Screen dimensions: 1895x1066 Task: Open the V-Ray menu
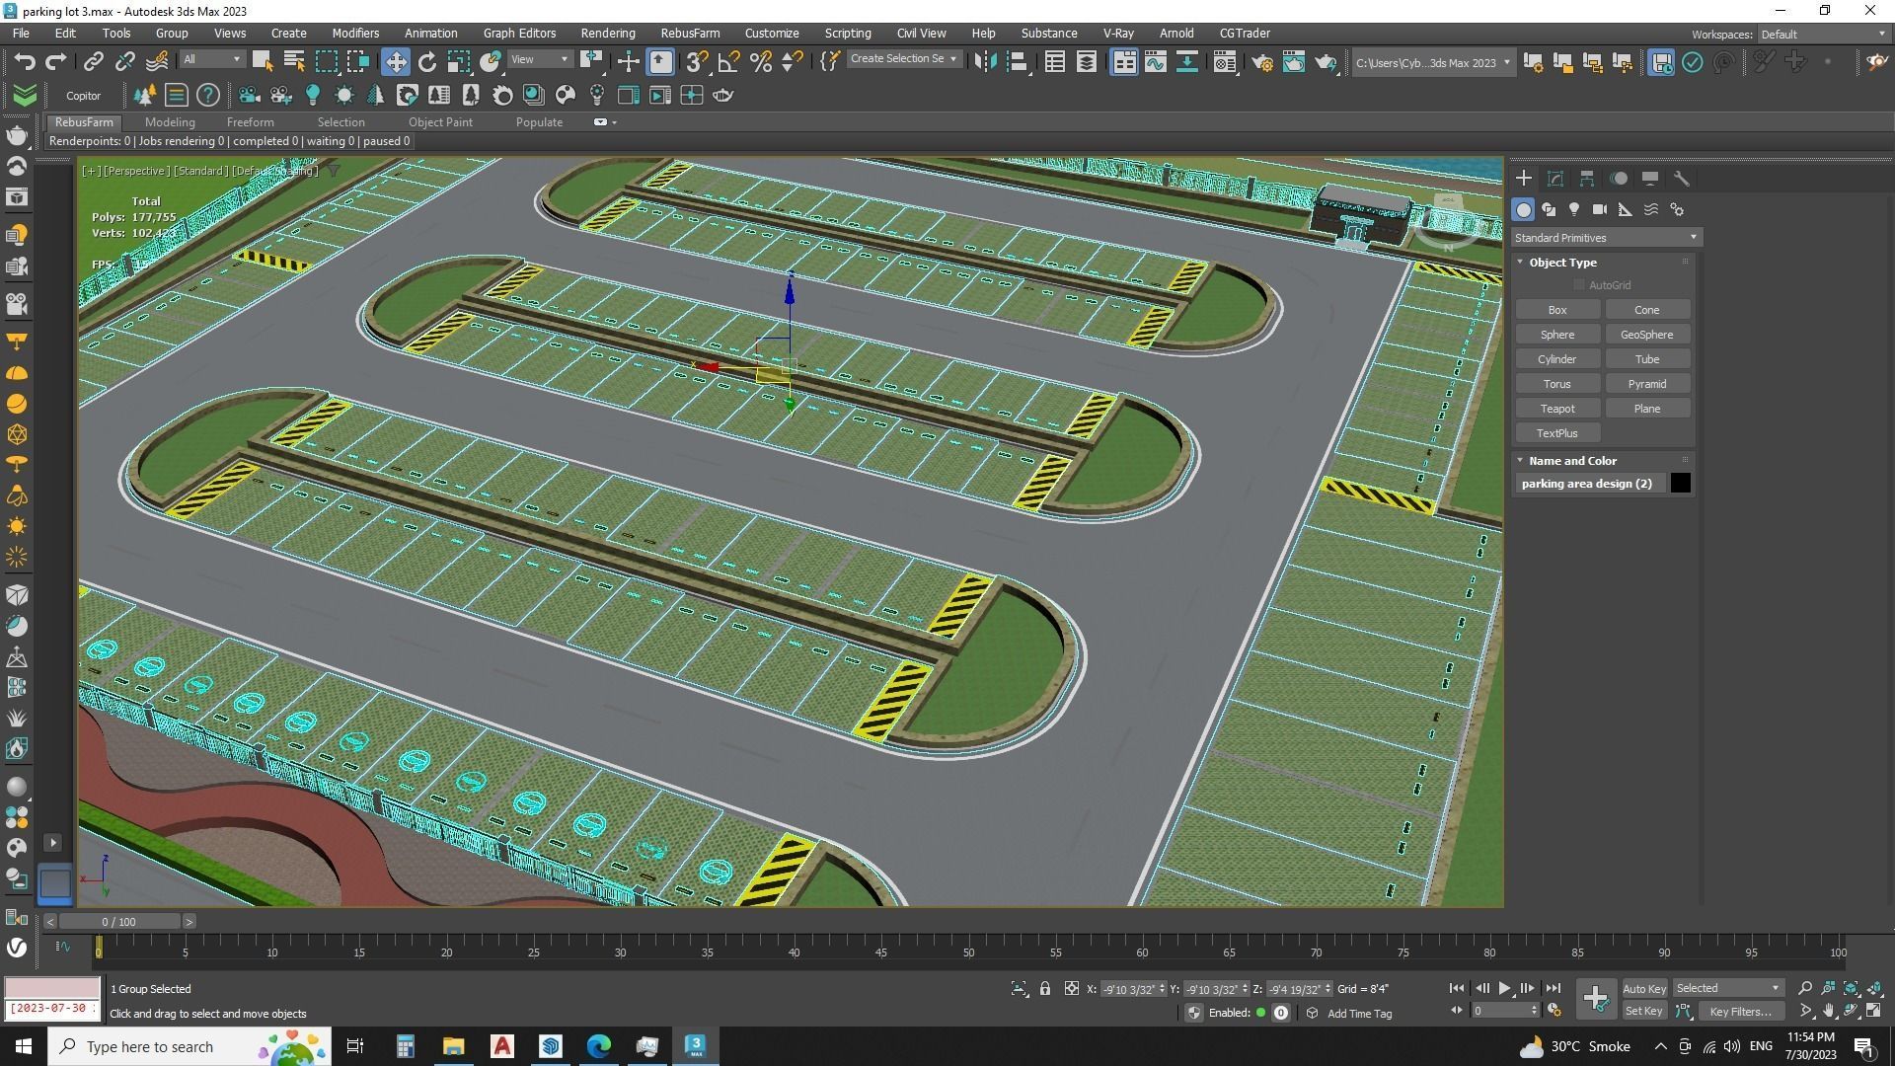click(1117, 33)
